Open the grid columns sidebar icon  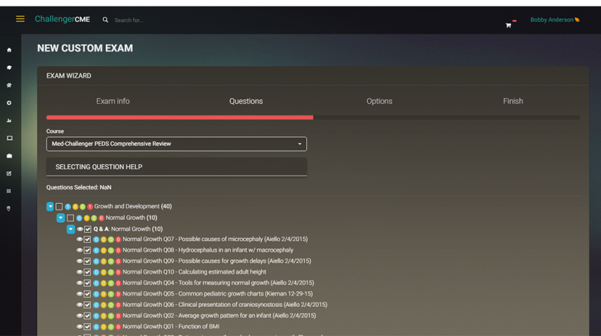pyautogui.click(x=9, y=191)
